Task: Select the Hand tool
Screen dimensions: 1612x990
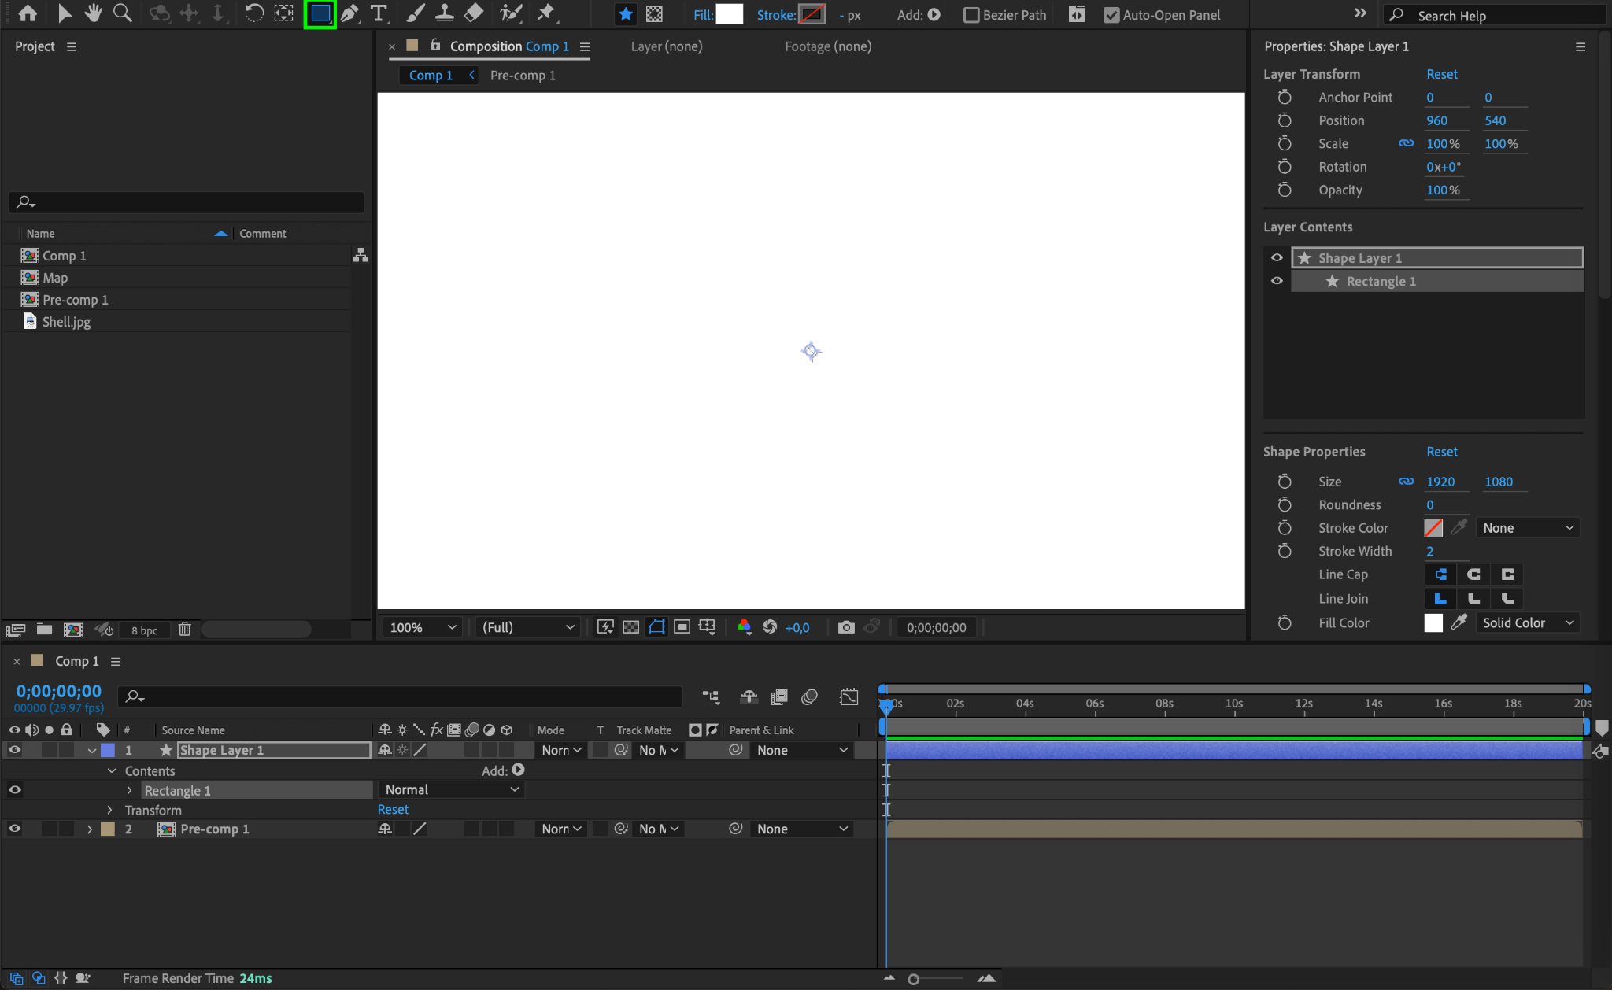Action: point(94,13)
